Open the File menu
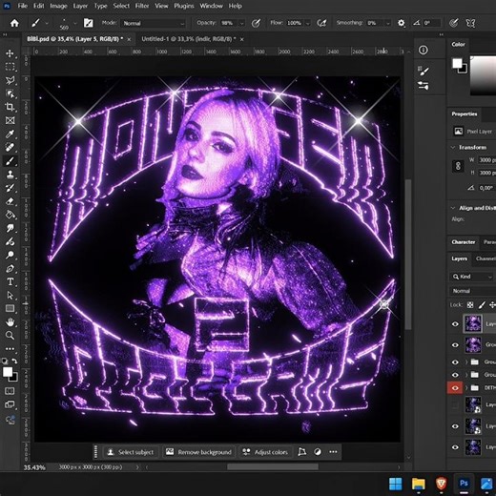This screenshot has width=496, height=496. click(x=22, y=6)
